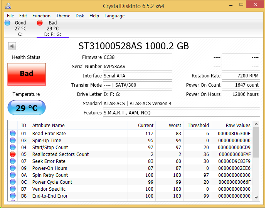Viewport: 266px width, 208px height.
Task: Click the status orb for Power-On Hours
Action: pyautogui.click(x=13, y=168)
